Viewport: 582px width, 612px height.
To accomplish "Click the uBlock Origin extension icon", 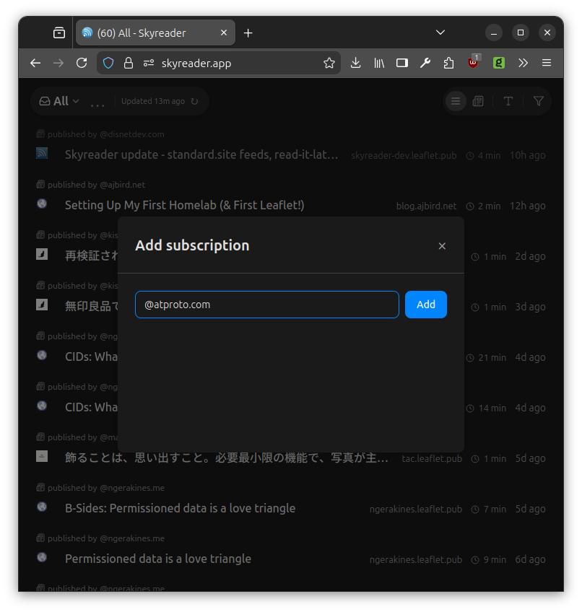I will pyautogui.click(x=473, y=63).
